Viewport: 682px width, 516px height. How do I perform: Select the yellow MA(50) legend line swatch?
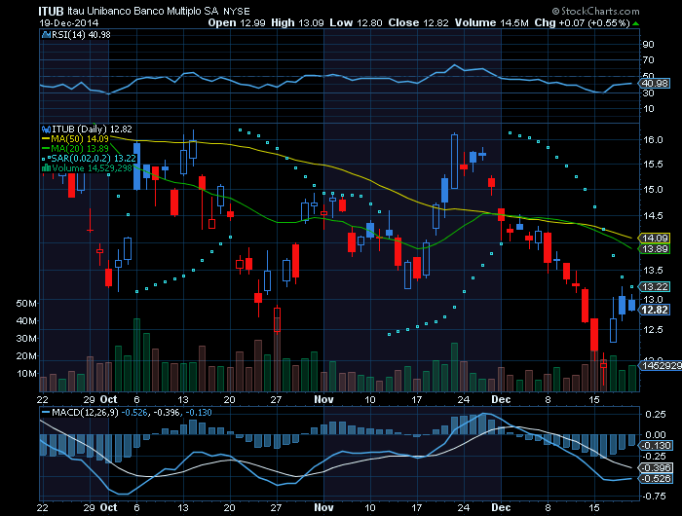46,139
